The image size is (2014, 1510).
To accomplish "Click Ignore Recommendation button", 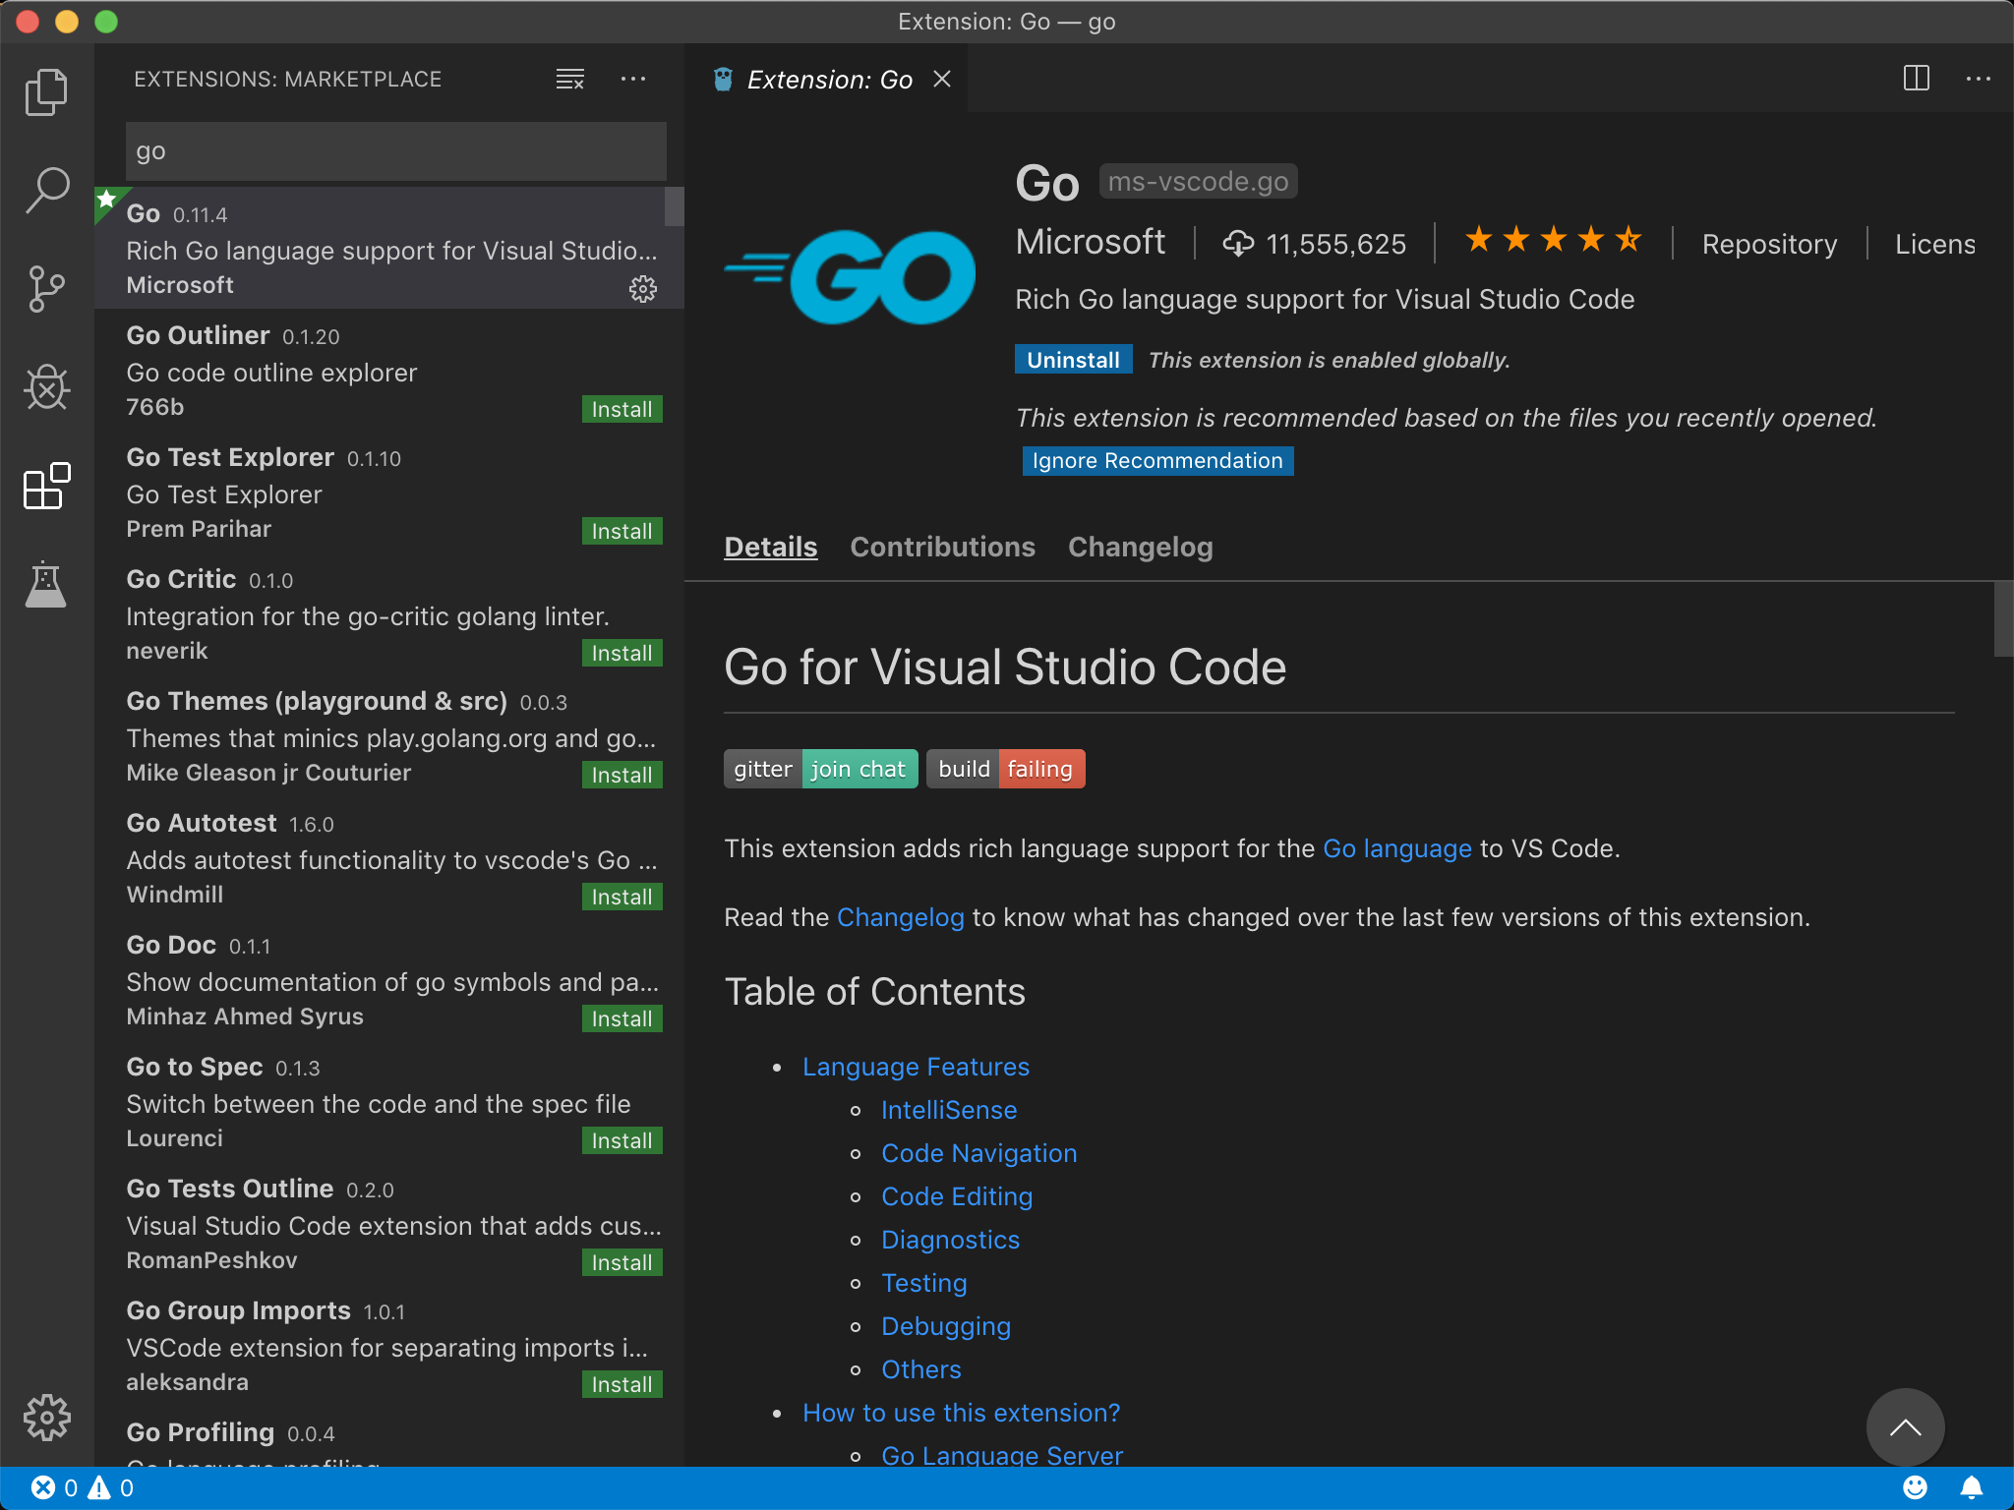I will (1157, 460).
